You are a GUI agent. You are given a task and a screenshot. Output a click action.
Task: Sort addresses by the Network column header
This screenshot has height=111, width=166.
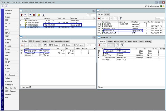click(51, 18)
